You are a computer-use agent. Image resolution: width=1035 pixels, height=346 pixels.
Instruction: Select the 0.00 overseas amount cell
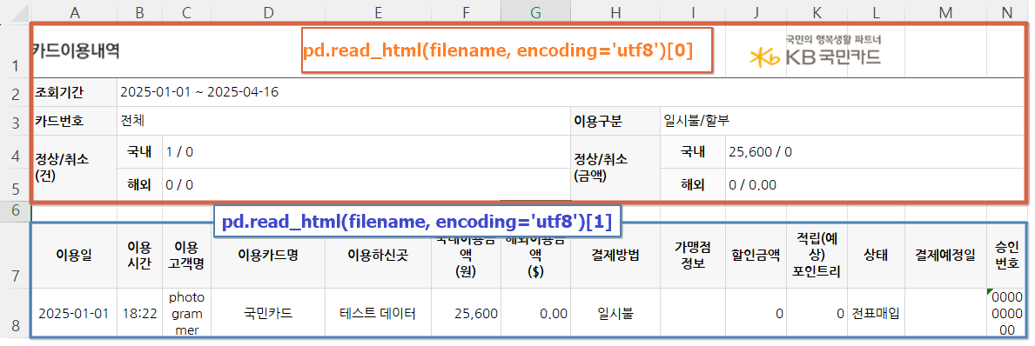pos(536,314)
